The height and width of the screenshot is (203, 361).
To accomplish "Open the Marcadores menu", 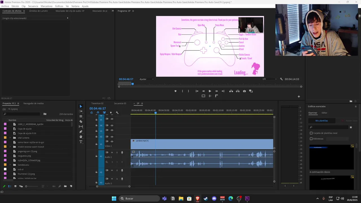I will pos(47,6).
